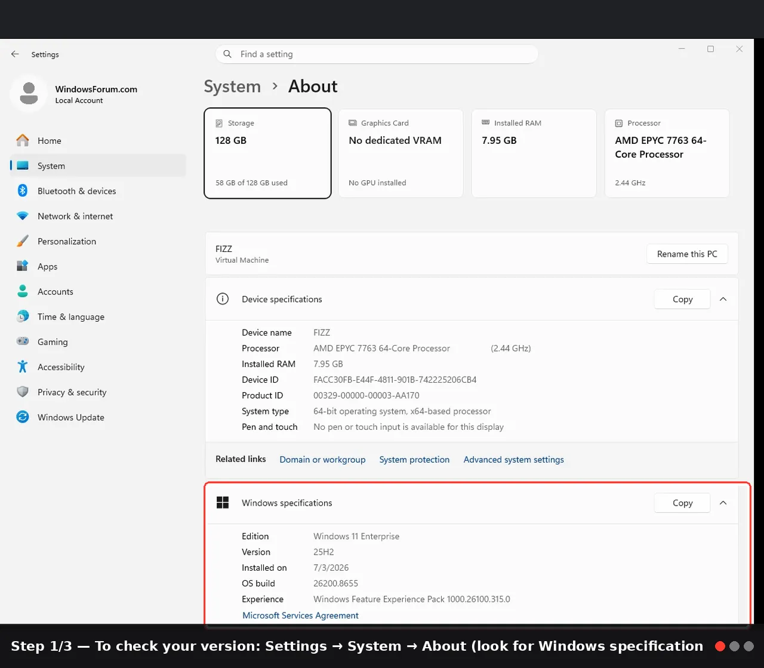Click System in the breadcrumb
This screenshot has height=668, width=764.
pyautogui.click(x=232, y=87)
